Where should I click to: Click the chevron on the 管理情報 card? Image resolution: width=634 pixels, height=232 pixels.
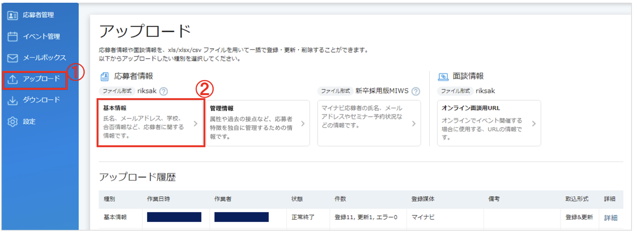coord(303,124)
